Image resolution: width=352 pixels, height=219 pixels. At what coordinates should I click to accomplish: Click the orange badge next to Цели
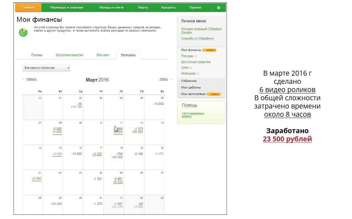[x=190, y=68]
